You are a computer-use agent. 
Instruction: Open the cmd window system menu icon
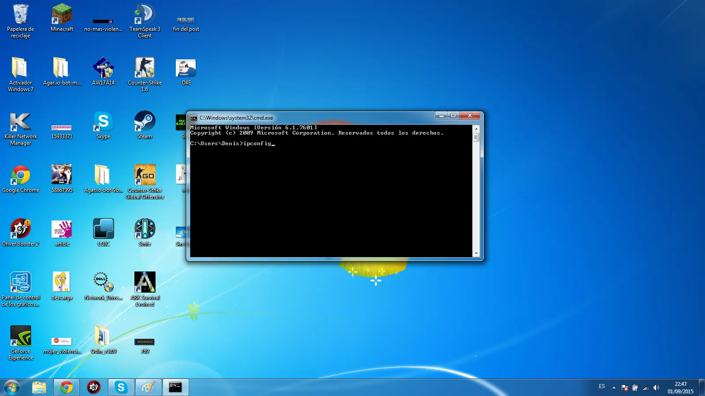coord(193,118)
